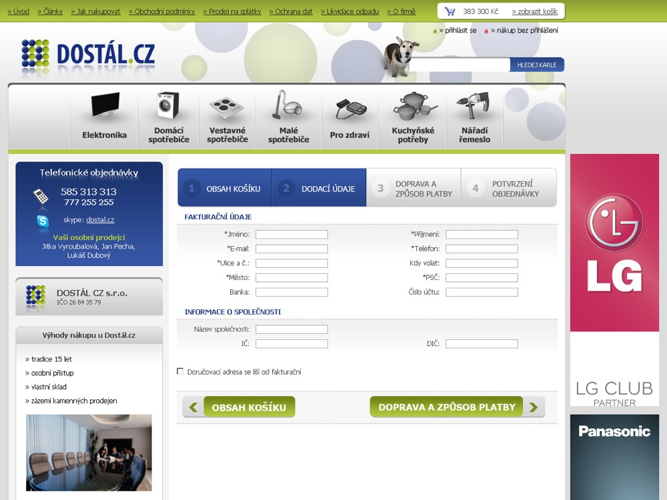The height and width of the screenshot is (500, 667).
Task: Focus the Jméno input field
Action: tap(292, 234)
